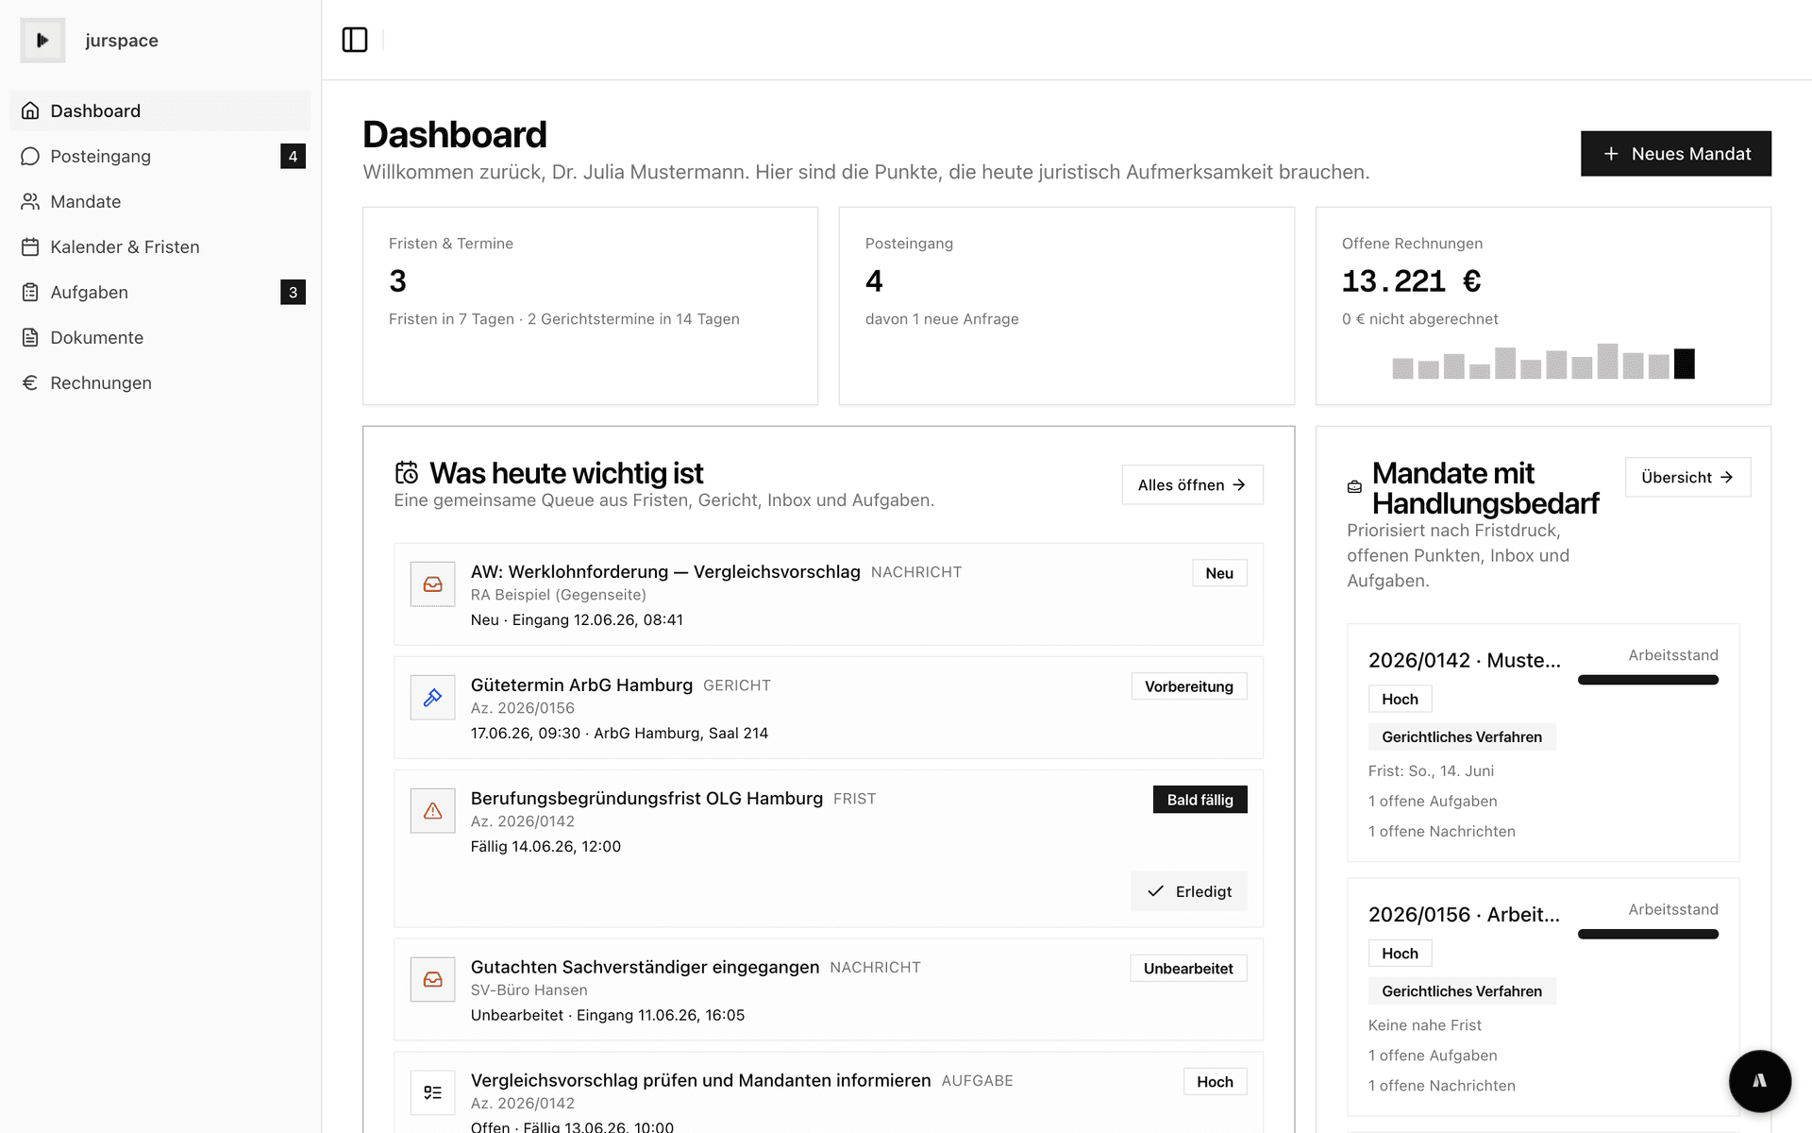Click gavel icon of Gütetermin ArbG Hamburg
Image resolution: width=1812 pixels, height=1133 pixels.
pyautogui.click(x=432, y=698)
